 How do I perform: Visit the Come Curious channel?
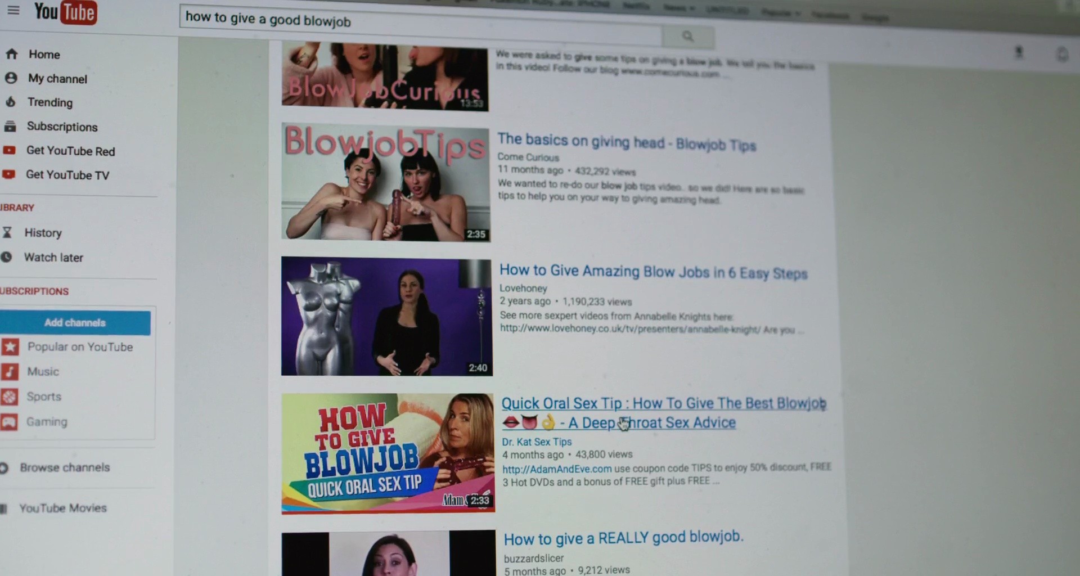point(528,157)
